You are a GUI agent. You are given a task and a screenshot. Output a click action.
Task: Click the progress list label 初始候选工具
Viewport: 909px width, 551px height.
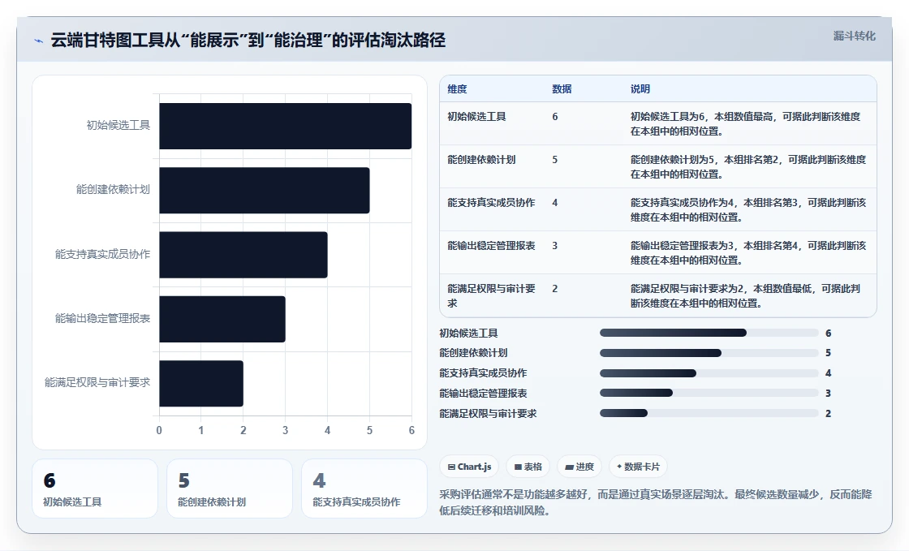click(468, 334)
